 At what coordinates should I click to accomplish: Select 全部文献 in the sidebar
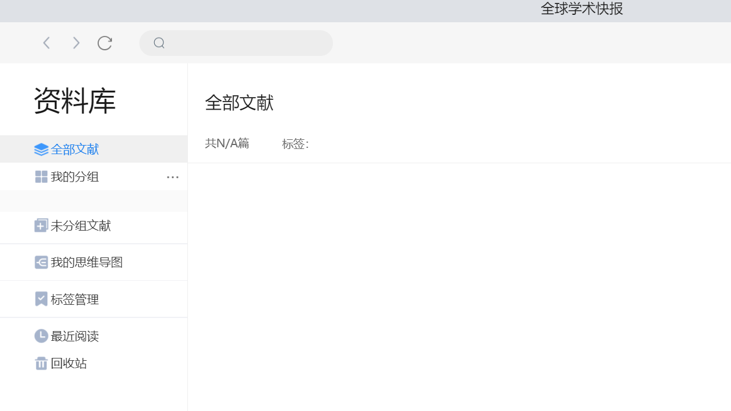click(x=74, y=149)
